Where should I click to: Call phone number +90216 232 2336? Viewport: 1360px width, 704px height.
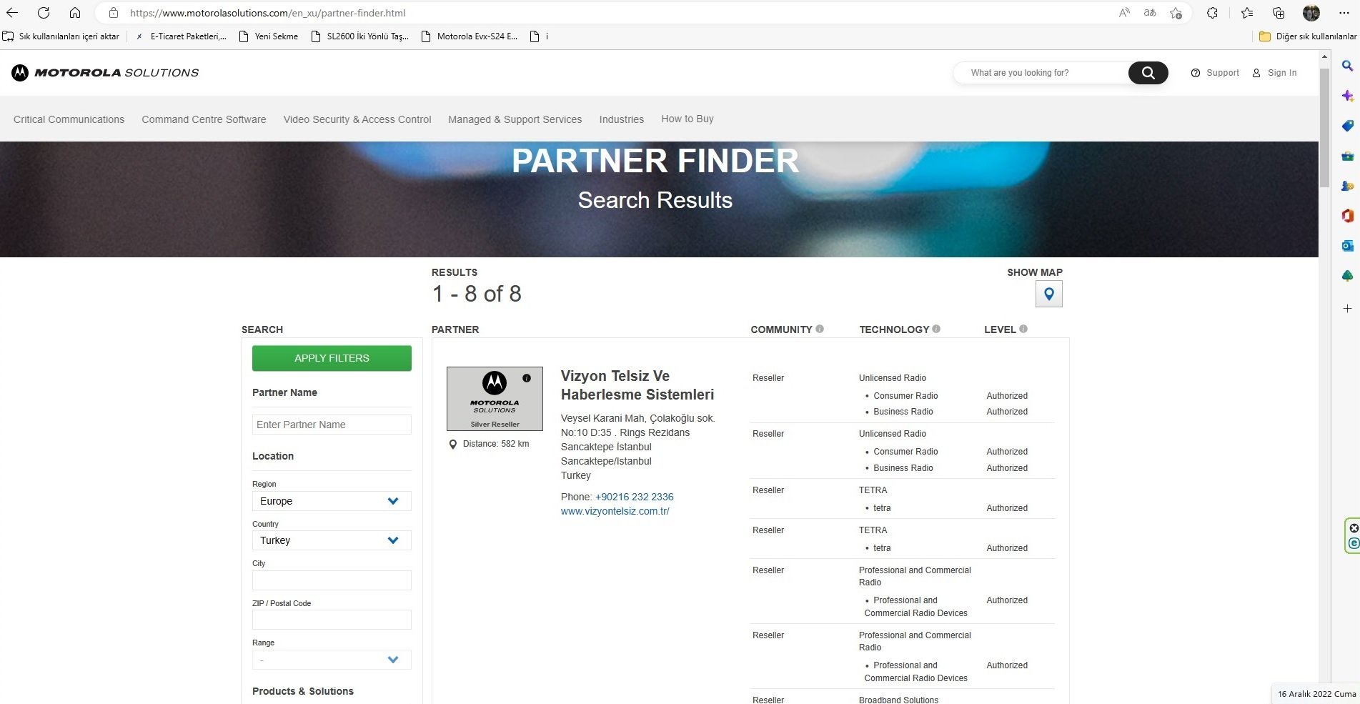(634, 497)
